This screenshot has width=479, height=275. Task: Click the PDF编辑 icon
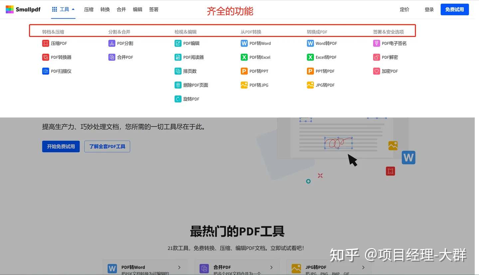click(x=178, y=43)
